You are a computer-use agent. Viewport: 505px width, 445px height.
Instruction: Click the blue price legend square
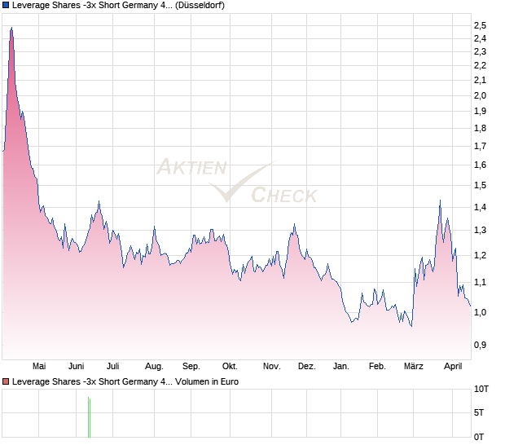click(7, 6)
